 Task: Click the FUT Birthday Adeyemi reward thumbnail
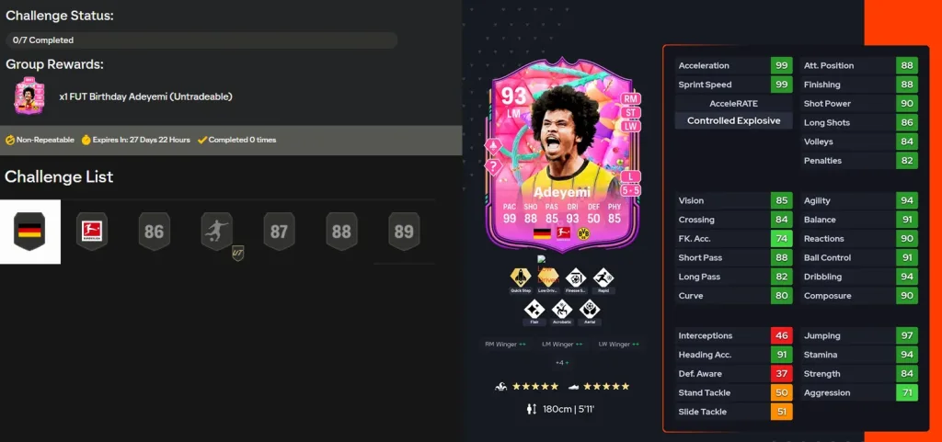click(29, 96)
